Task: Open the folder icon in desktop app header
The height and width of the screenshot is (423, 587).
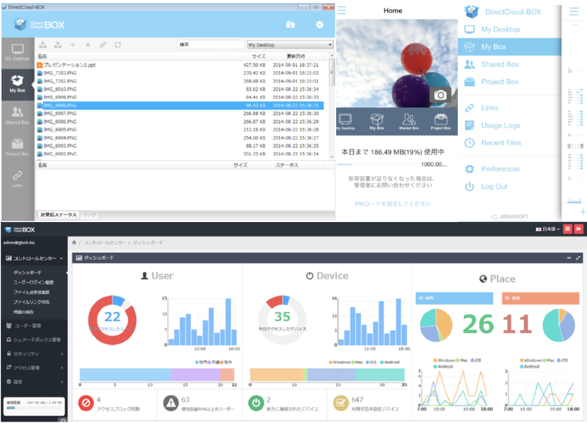Action: (x=291, y=24)
